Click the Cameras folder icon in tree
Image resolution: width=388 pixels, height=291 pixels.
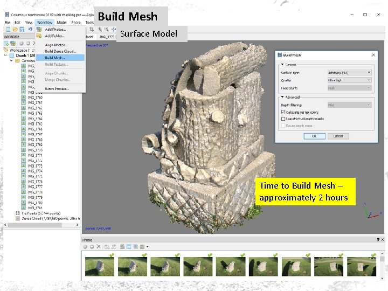tap(18, 60)
